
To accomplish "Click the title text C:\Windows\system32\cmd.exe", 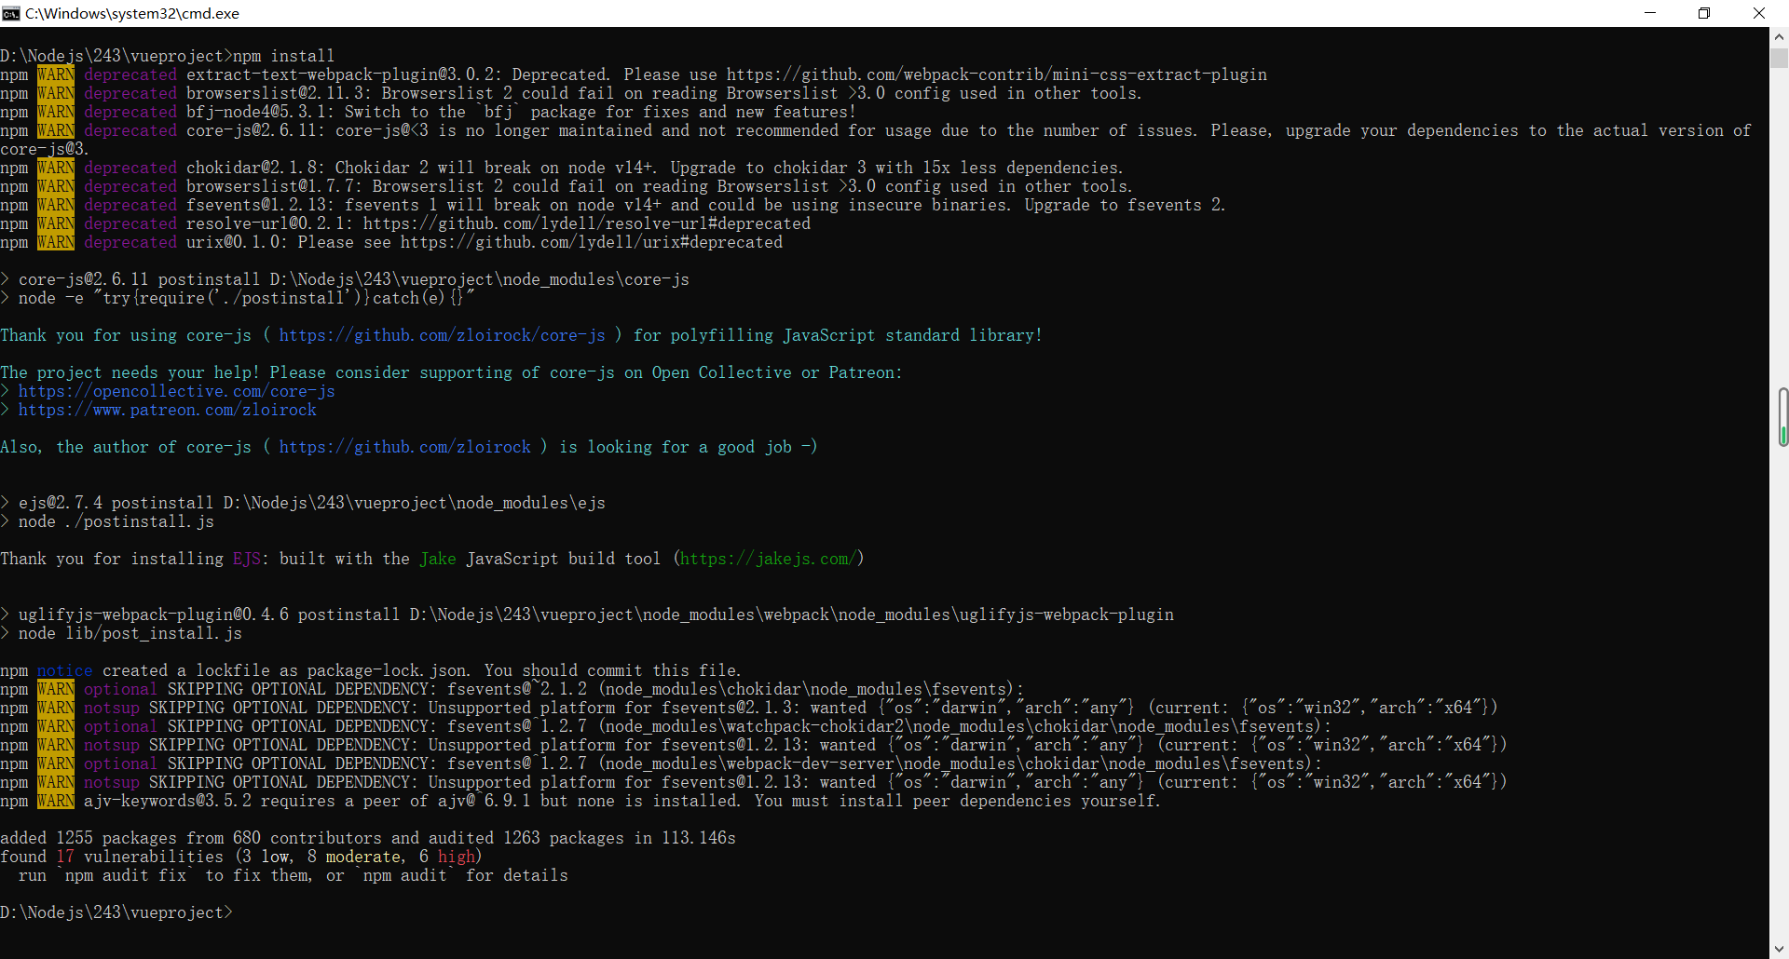I will click(x=132, y=13).
